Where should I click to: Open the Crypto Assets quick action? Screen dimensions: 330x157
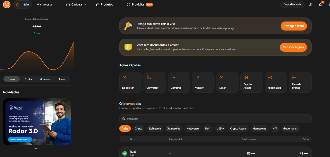point(252,82)
